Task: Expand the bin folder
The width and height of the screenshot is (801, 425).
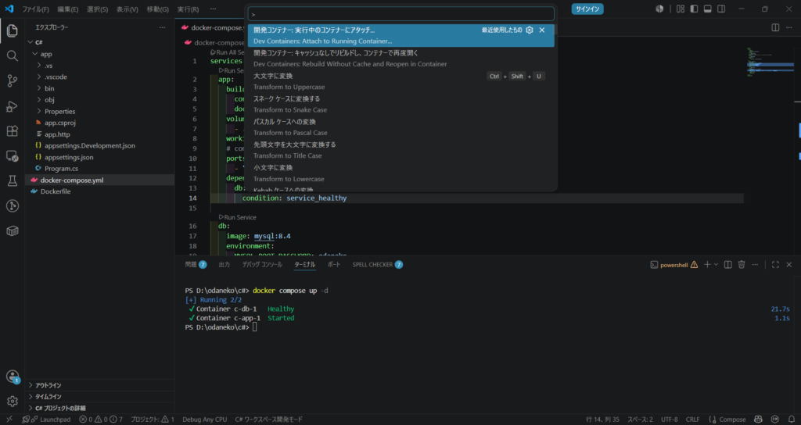Action: point(39,88)
